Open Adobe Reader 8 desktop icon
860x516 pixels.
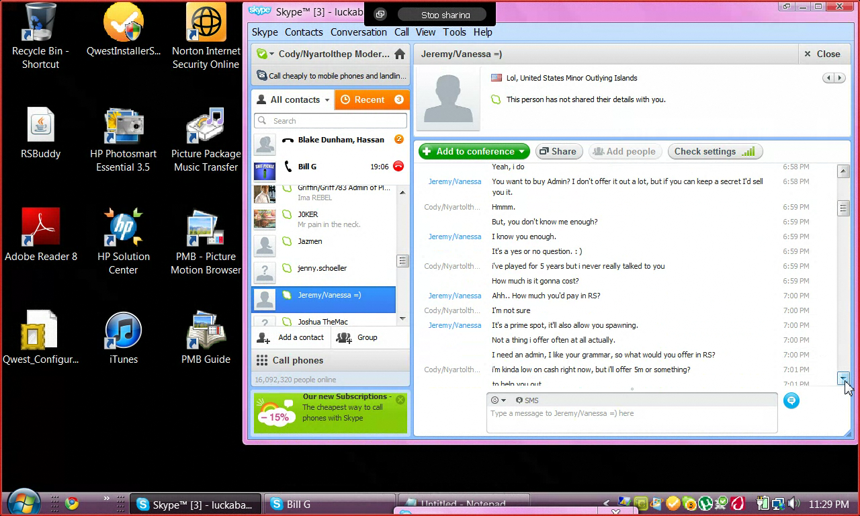pos(40,236)
